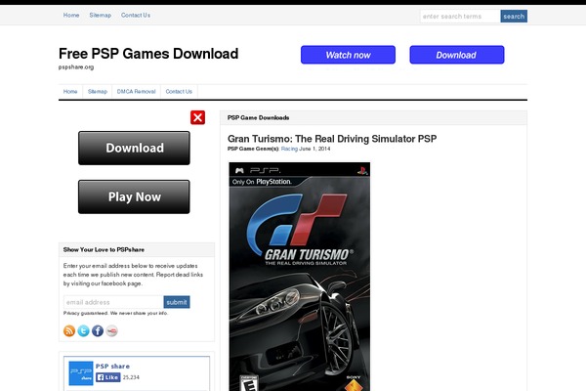
Task: Focus the email address field
Action: click(x=113, y=302)
